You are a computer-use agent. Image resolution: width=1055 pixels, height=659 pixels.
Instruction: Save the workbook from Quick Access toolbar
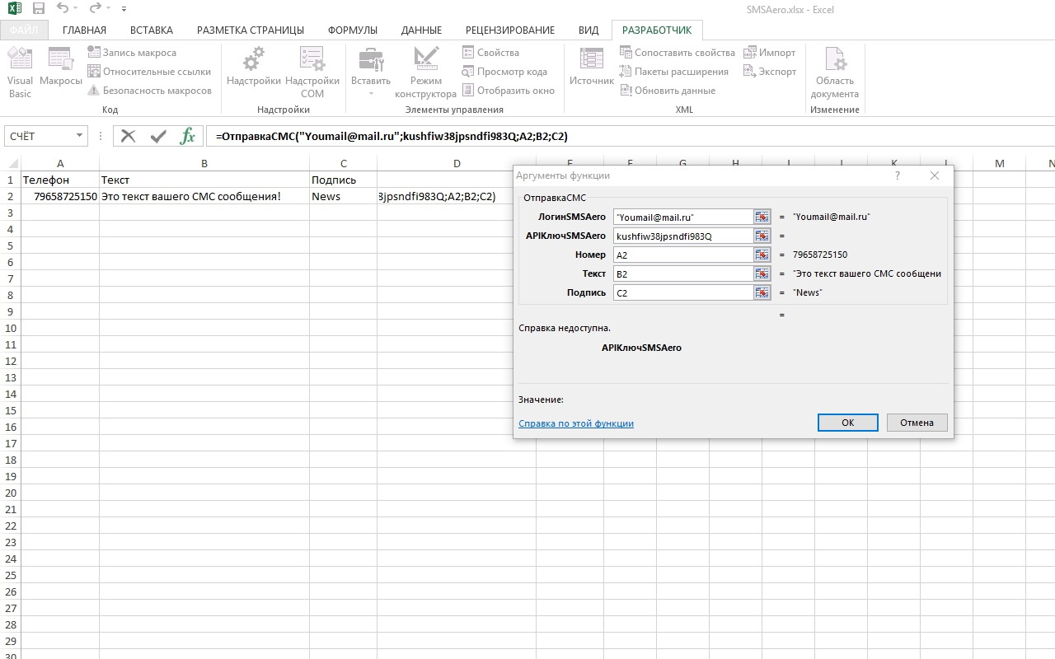coord(38,9)
